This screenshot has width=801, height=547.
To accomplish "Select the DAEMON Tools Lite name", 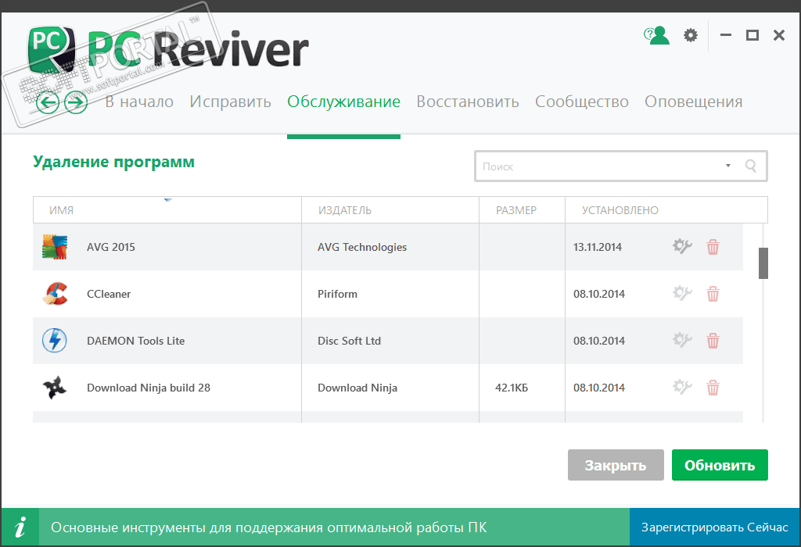I will 136,341.
